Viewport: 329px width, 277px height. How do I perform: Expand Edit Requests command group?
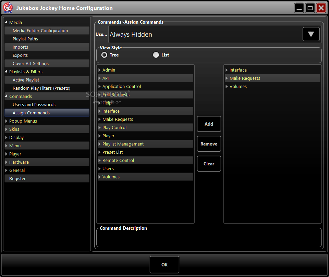tap(99, 95)
